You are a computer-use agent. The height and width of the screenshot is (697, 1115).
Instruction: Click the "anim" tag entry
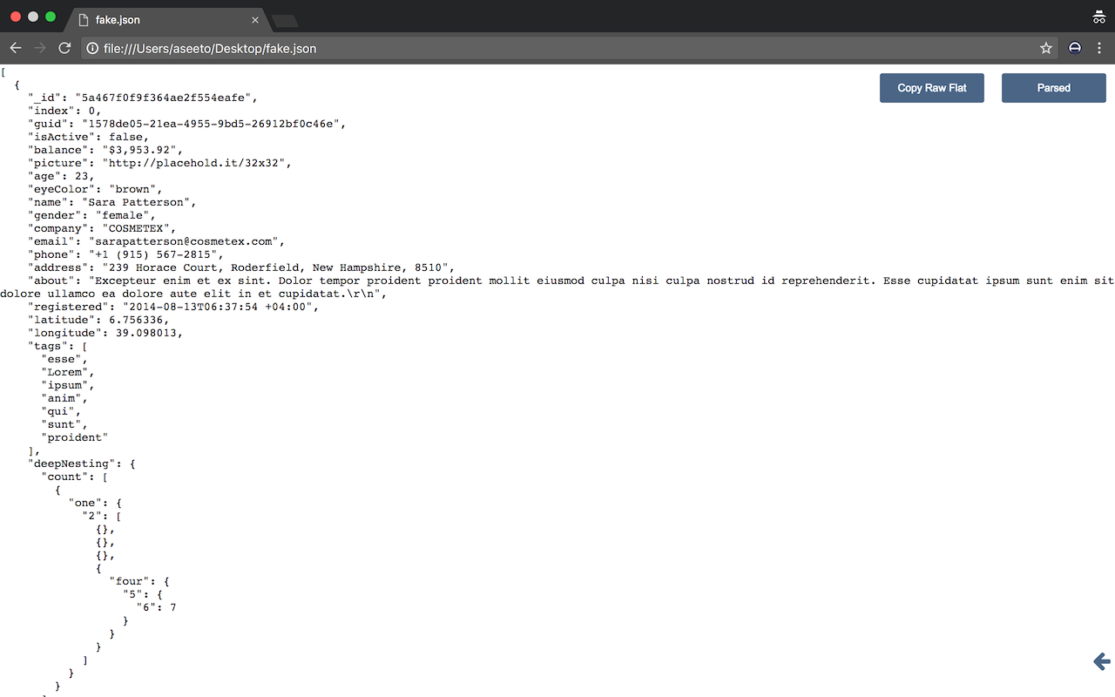tap(64, 398)
